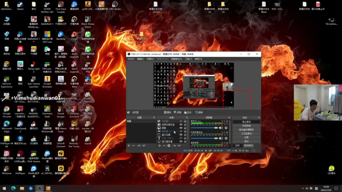
Task: Open the 视图(V) menu in OBS
Action: click(150, 59)
